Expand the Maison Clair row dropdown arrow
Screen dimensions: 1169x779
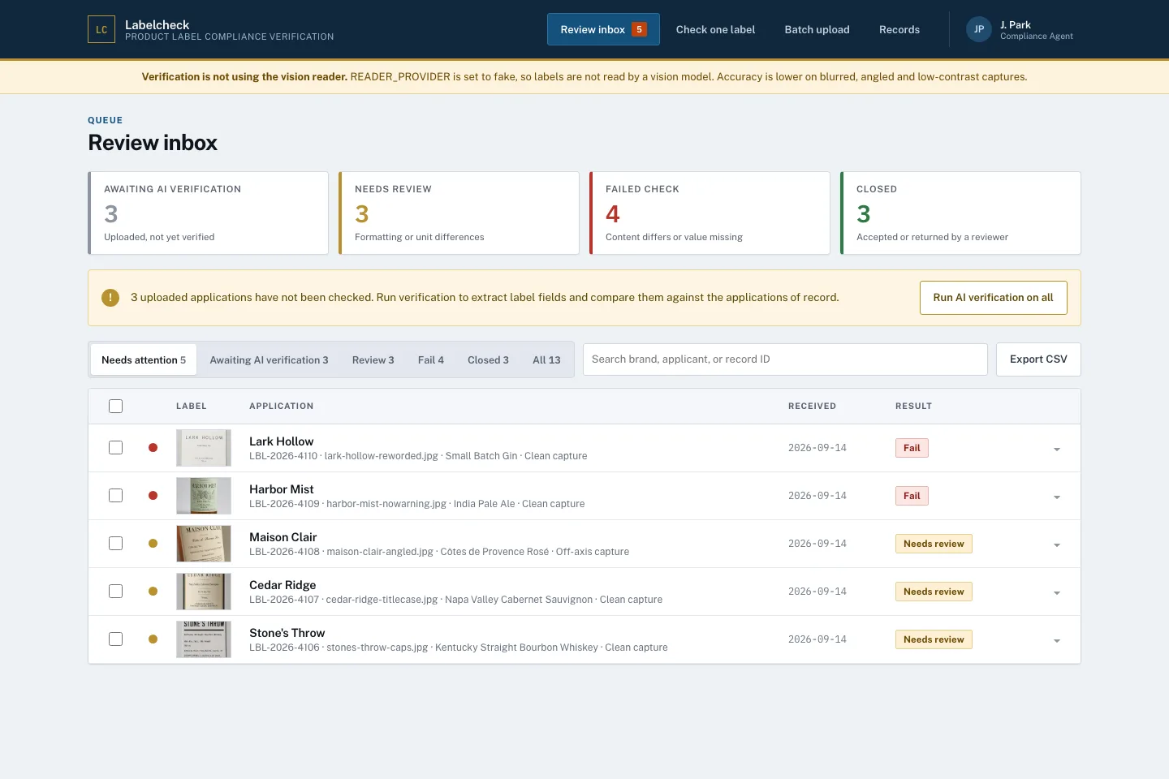pyautogui.click(x=1057, y=545)
